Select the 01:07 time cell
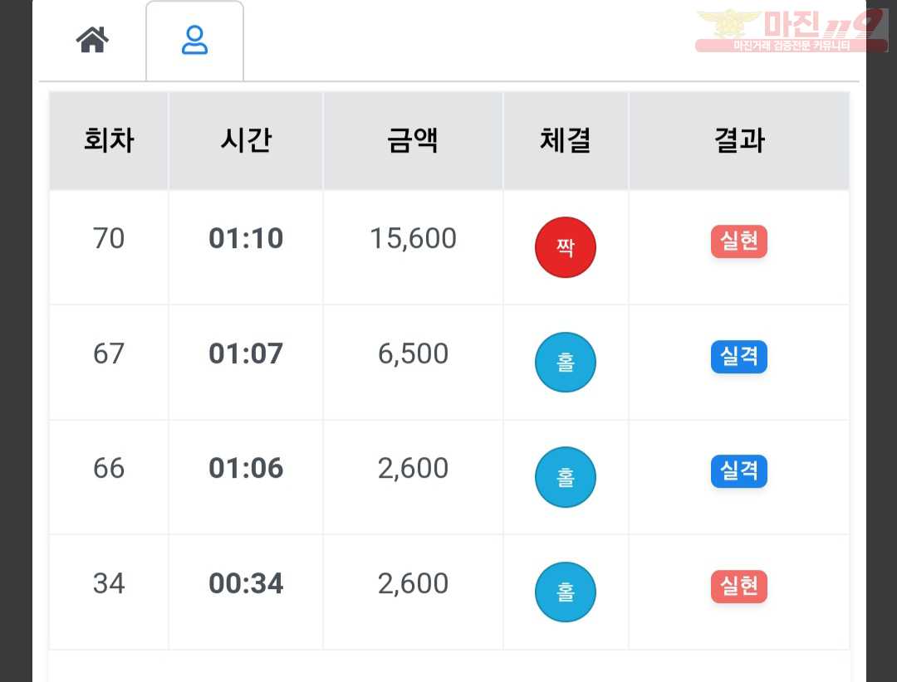 click(246, 353)
